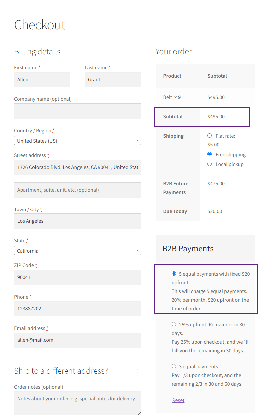Click the $20.00 Due Today amount
This screenshot has height=420, width=266.
point(215,211)
